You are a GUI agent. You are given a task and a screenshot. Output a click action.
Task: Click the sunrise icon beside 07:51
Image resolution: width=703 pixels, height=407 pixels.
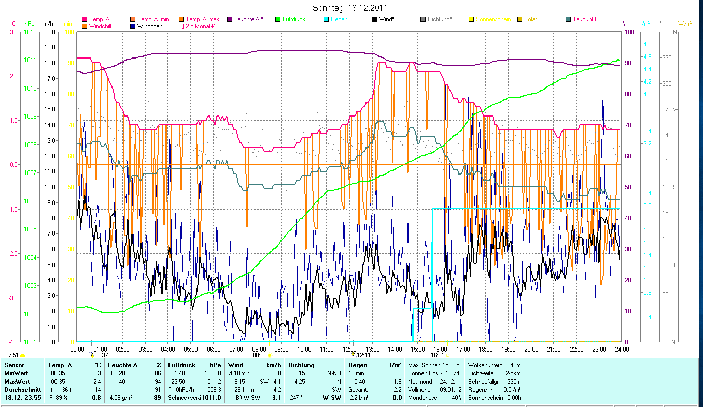coord(23,355)
